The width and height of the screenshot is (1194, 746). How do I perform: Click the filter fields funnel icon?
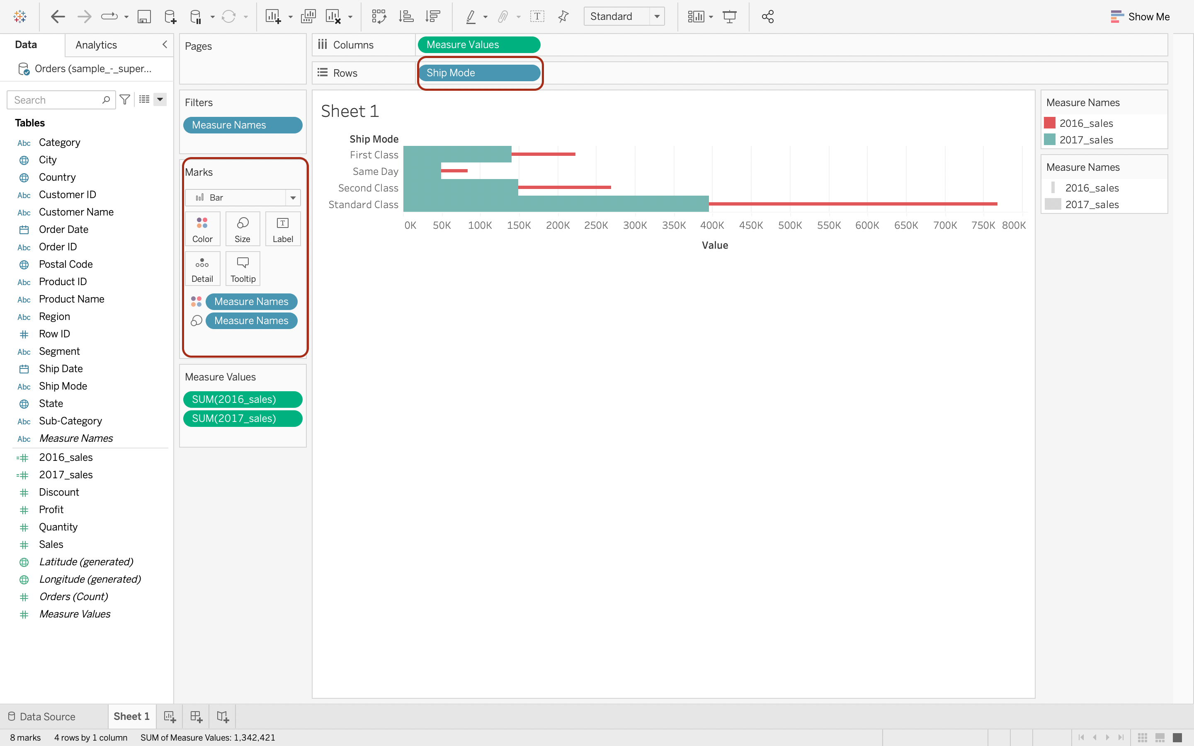coord(125,99)
